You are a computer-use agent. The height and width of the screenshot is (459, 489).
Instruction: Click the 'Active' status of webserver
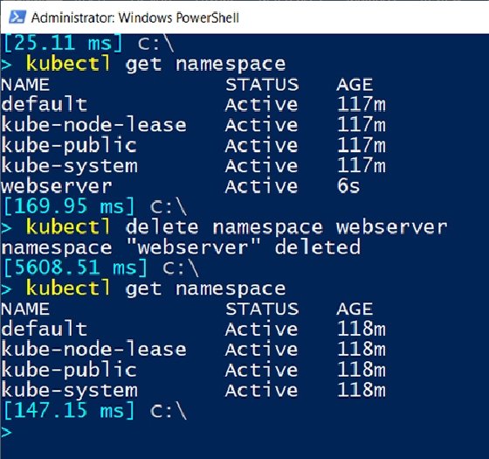coord(261,186)
